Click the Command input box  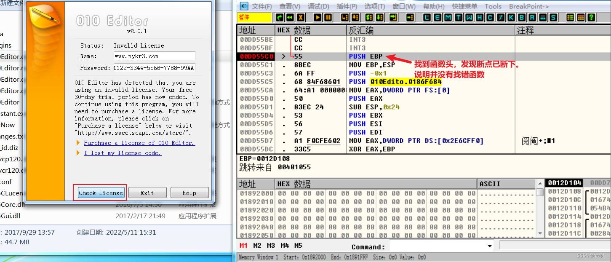pyautogui.click(x=437, y=246)
